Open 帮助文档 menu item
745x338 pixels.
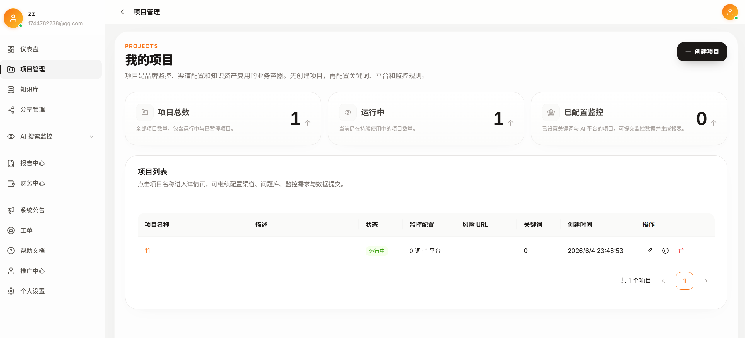pos(51,251)
